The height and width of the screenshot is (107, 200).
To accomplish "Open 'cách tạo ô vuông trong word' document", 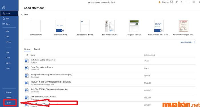I will (110, 61).
